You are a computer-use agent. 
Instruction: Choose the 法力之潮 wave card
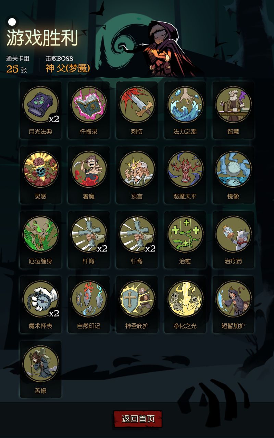(185, 110)
